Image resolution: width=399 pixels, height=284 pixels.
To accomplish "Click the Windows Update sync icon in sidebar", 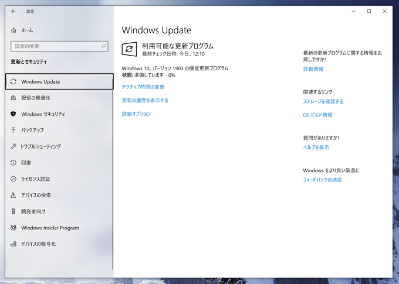I will coord(13,81).
